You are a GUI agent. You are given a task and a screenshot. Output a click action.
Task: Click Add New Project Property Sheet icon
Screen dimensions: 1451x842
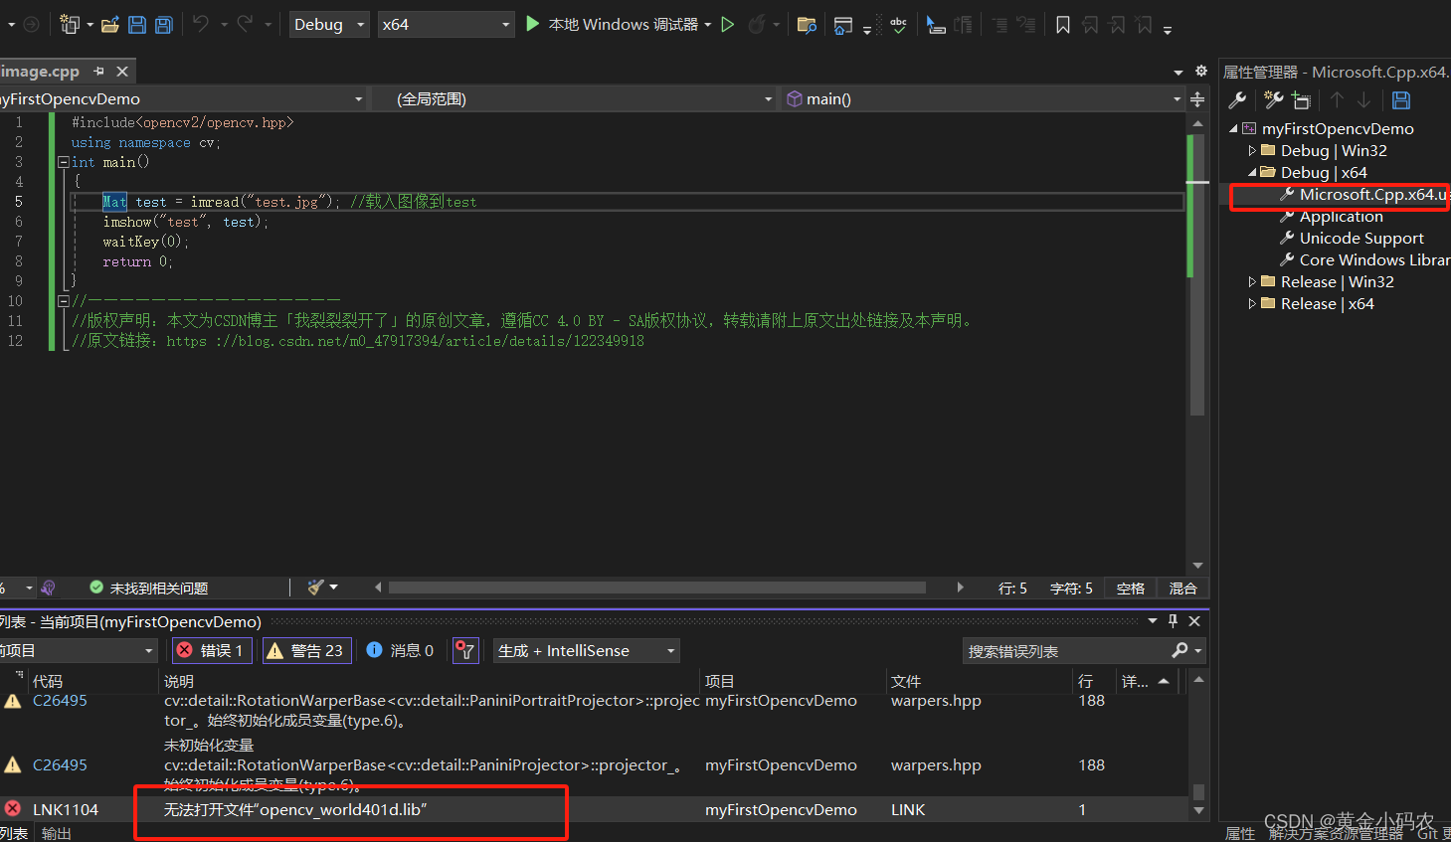click(x=1299, y=99)
